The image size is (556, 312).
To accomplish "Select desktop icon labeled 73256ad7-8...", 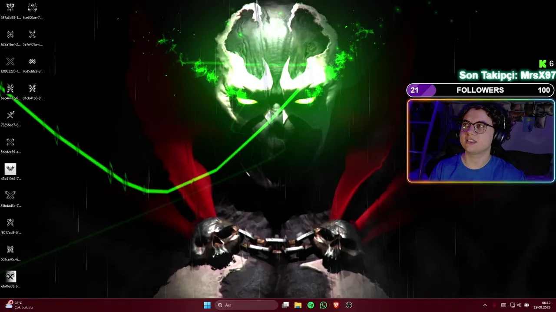I will [x=10, y=118].
